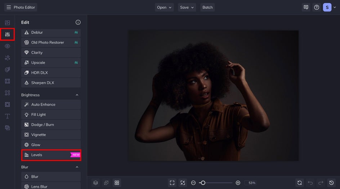
Task: Open the Artsy palette sidebar icon
Action: coord(7,69)
